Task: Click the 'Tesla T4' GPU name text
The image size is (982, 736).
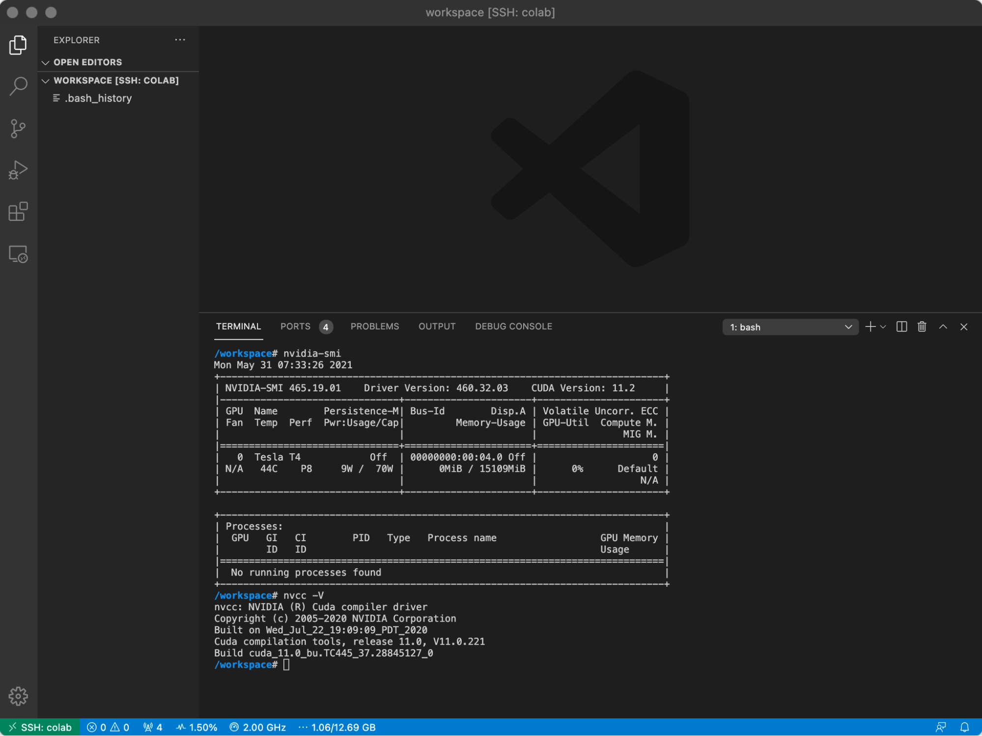Action: 277,457
